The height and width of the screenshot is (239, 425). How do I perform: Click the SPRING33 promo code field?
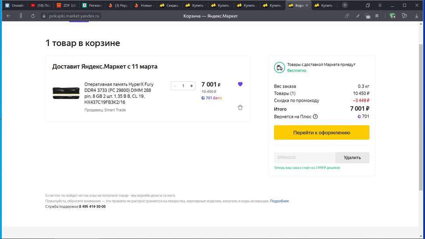click(x=304, y=157)
